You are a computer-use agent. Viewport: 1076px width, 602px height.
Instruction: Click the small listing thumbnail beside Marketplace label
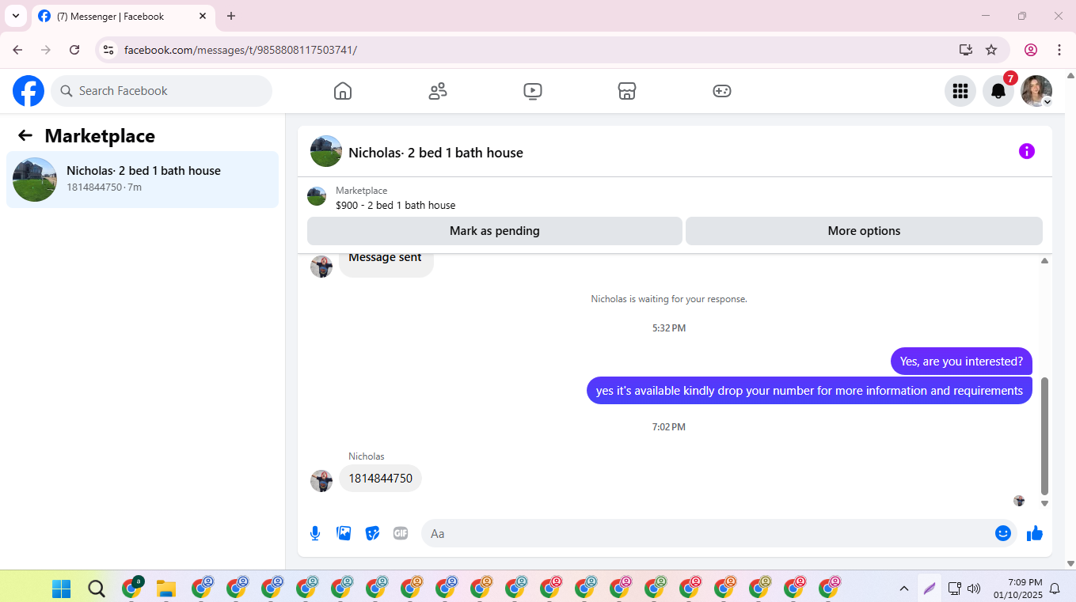click(x=317, y=196)
